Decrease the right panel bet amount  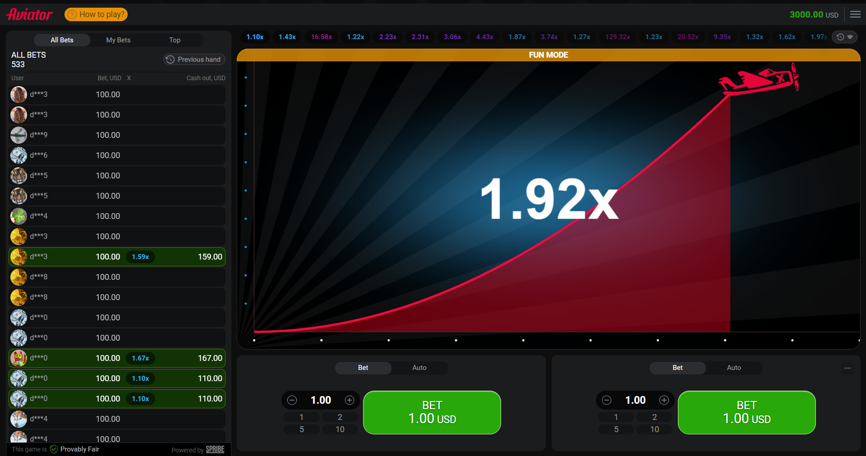coord(607,400)
